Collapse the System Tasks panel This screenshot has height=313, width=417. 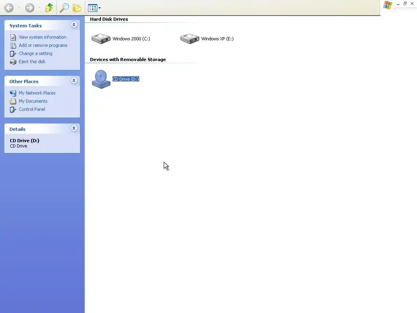[74, 25]
